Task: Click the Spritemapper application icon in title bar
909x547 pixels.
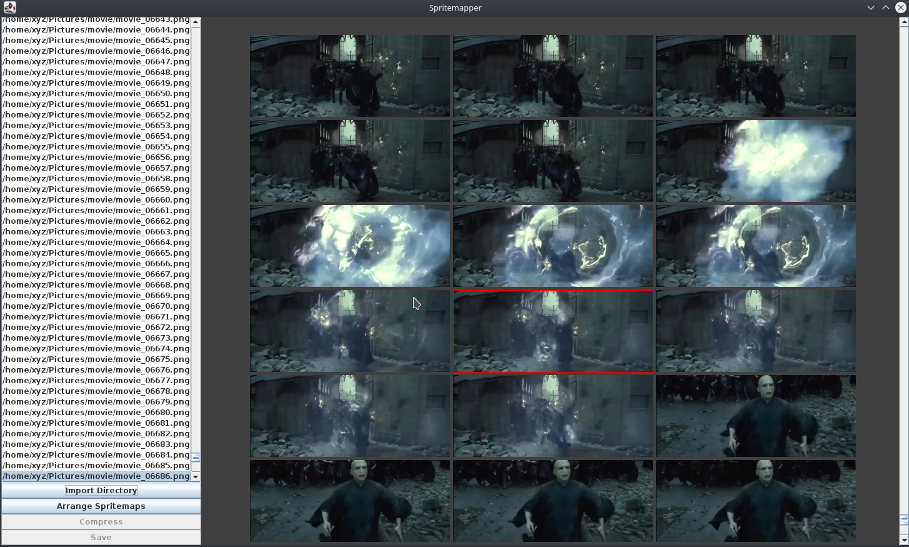Action: tap(9, 8)
